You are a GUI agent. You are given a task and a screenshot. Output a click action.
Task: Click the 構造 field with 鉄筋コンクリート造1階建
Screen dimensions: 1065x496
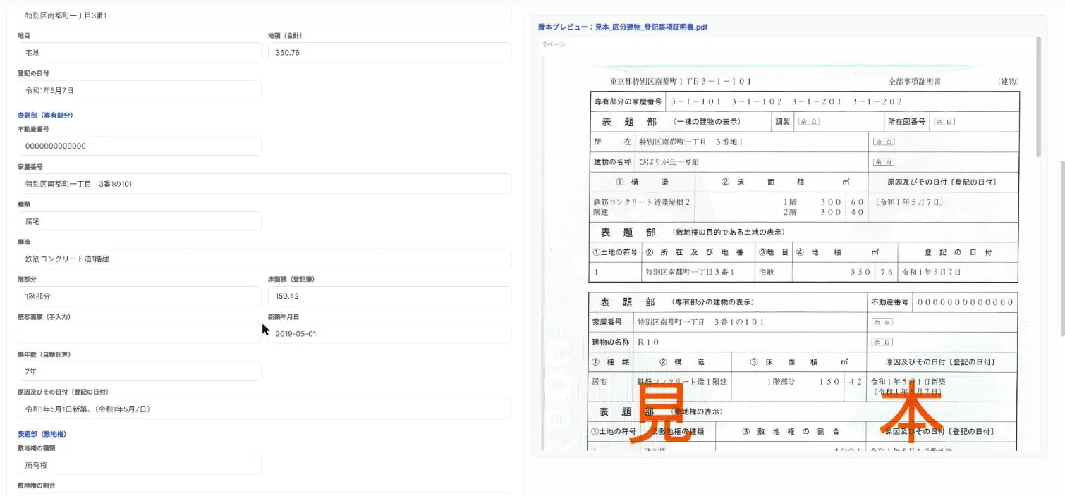tap(264, 259)
